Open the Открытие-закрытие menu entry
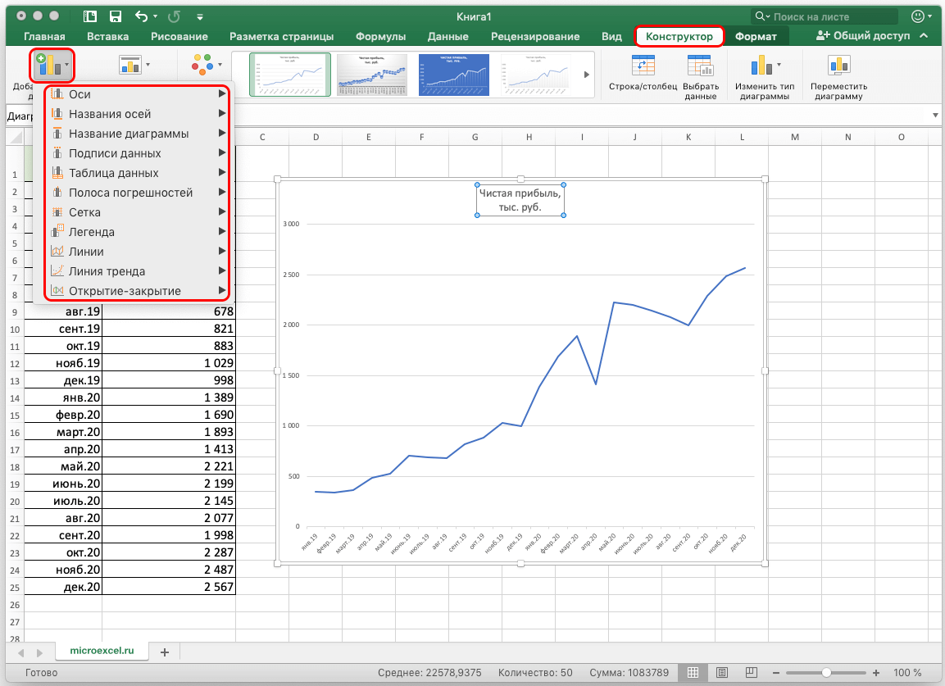This screenshot has width=945, height=686. (138, 291)
